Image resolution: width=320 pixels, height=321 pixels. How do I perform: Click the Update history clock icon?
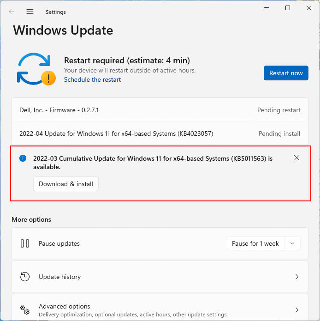[25, 277]
